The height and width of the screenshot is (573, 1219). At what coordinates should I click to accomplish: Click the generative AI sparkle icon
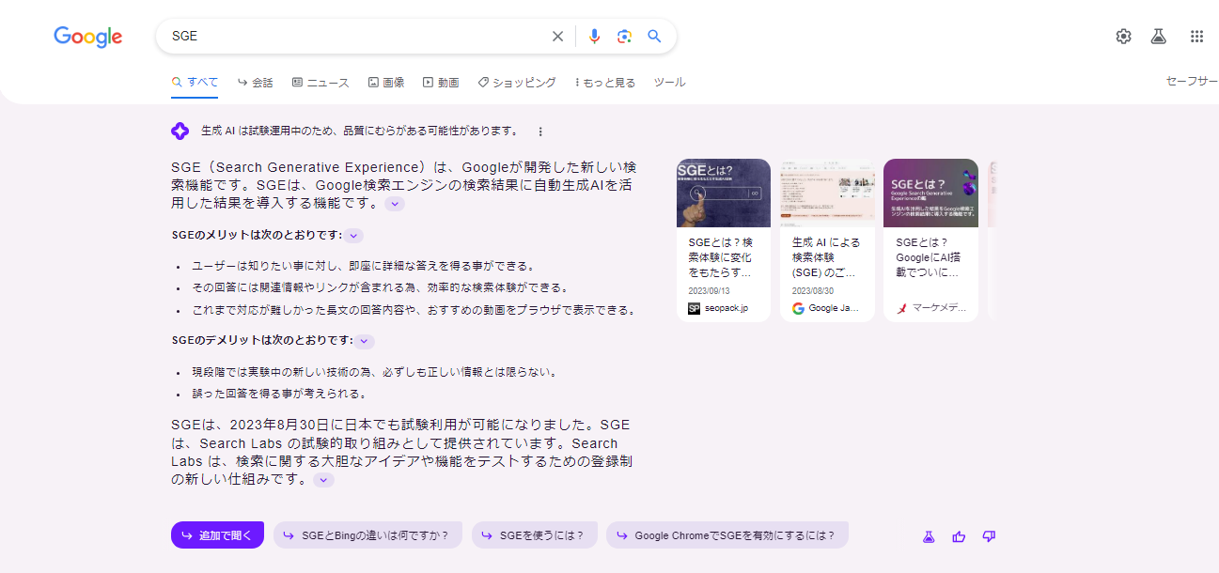180,131
